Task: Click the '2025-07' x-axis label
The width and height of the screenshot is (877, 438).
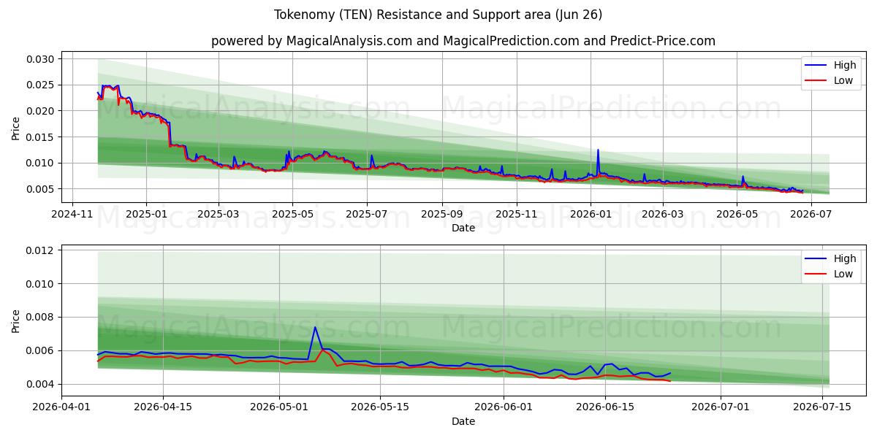Action: click(x=367, y=215)
